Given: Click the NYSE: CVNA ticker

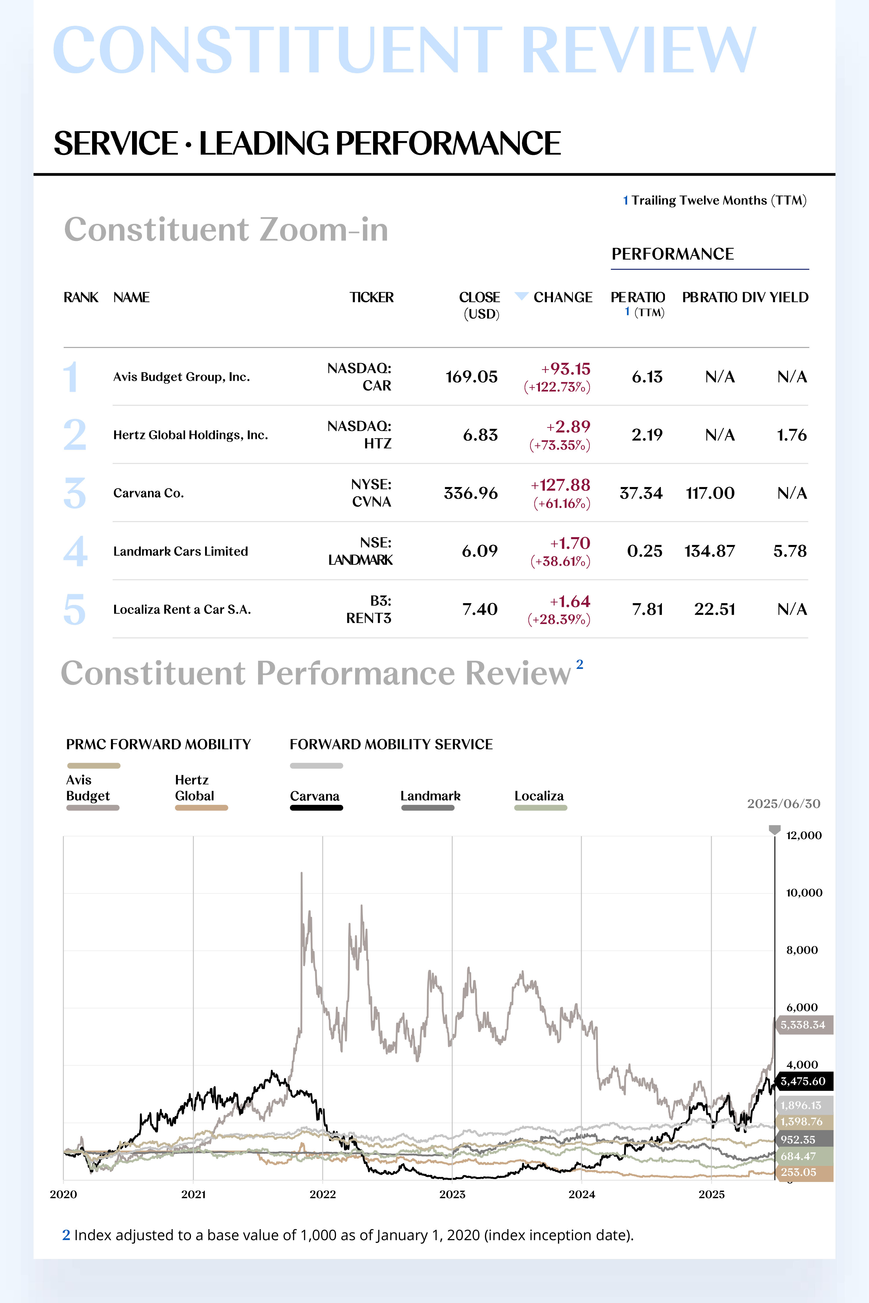Looking at the screenshot, I should (x=371, y=493).
